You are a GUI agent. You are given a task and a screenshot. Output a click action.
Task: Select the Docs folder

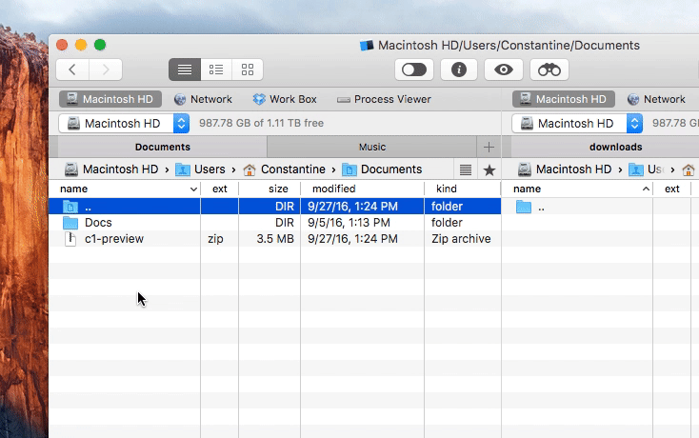pos(275,223)
